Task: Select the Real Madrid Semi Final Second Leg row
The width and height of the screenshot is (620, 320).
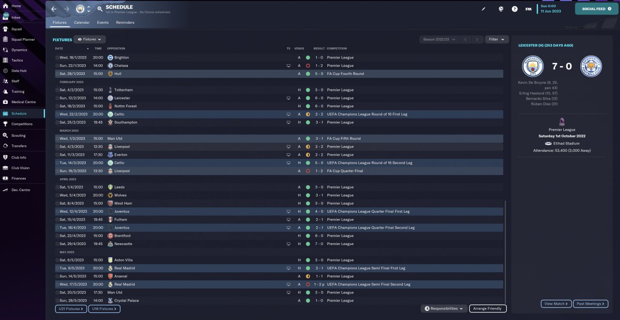Action: (x=279, y=284)
